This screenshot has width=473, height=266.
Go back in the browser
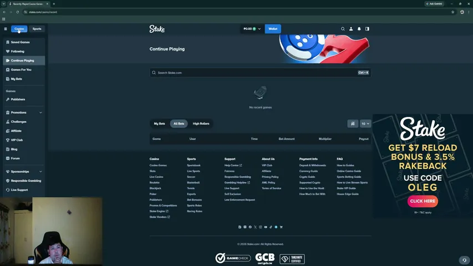pyautogui.click(x=4, y=12)
